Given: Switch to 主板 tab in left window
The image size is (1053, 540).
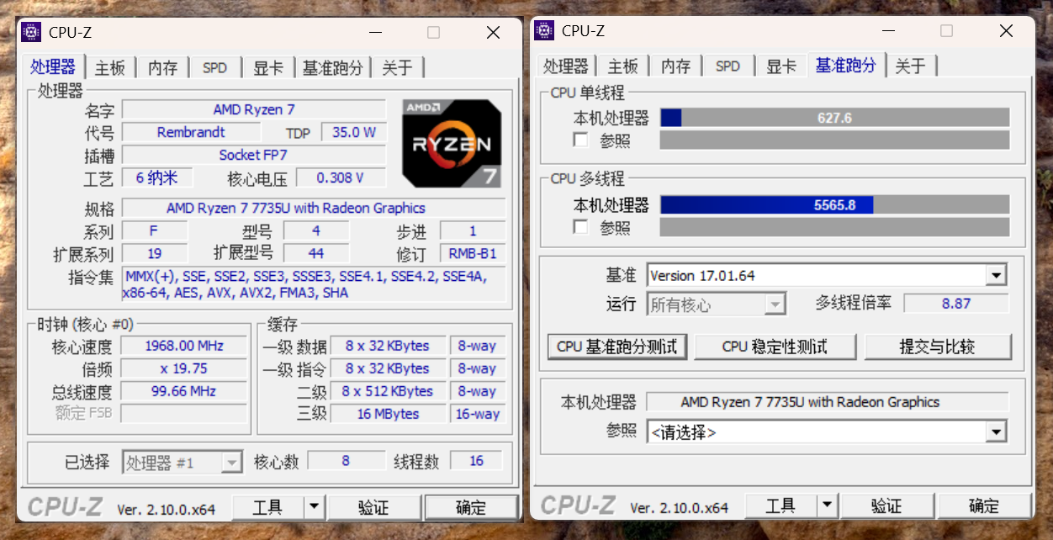Looking at the screenshot, I should 110,68.
